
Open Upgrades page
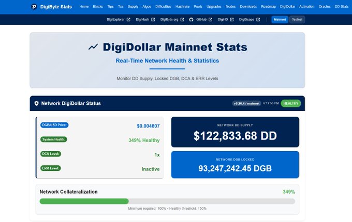click(x=214, y=7)
